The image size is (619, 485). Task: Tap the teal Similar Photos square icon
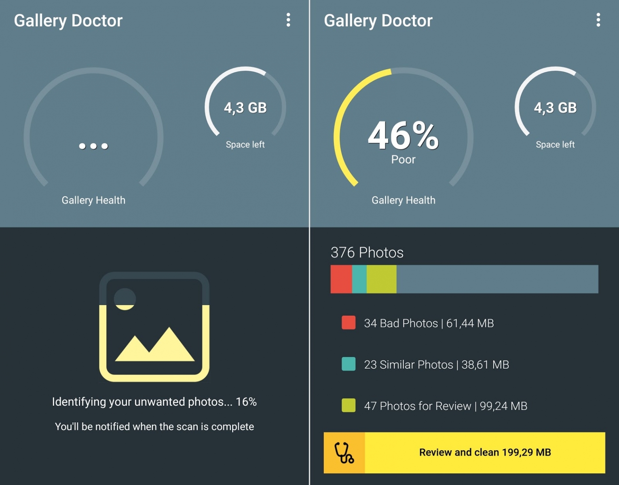pyautogui.click(x=349, y=364)
